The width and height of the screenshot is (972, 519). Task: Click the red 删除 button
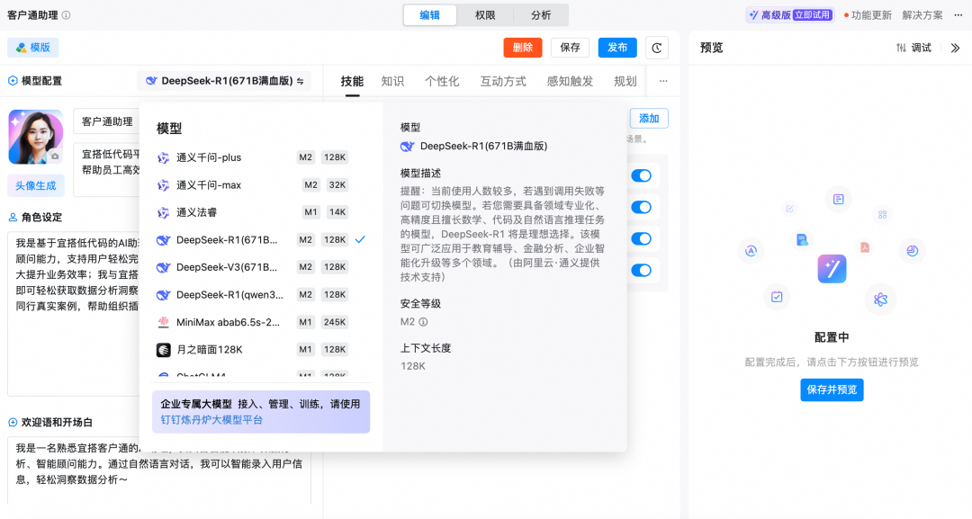[x=523, y=48]
